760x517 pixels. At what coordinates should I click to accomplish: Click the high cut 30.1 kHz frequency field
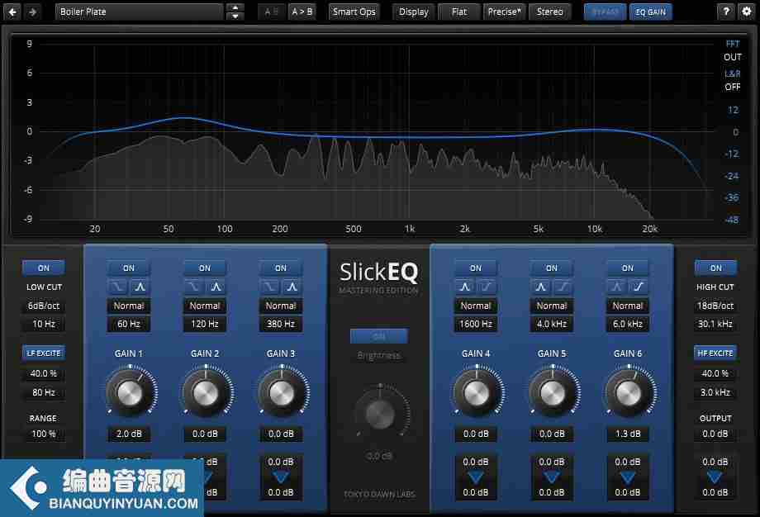(715, 324)
